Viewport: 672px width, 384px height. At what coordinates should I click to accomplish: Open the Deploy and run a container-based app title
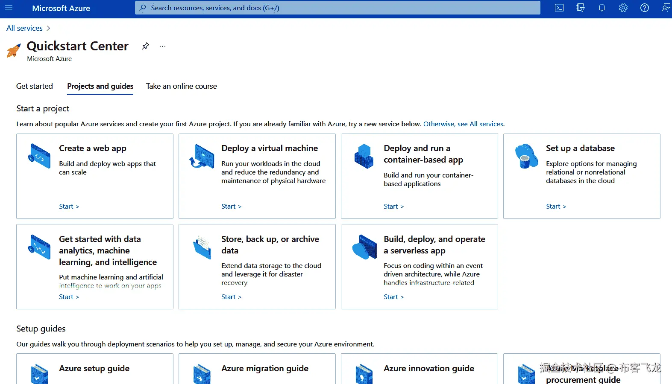click(x=423, y=154)
